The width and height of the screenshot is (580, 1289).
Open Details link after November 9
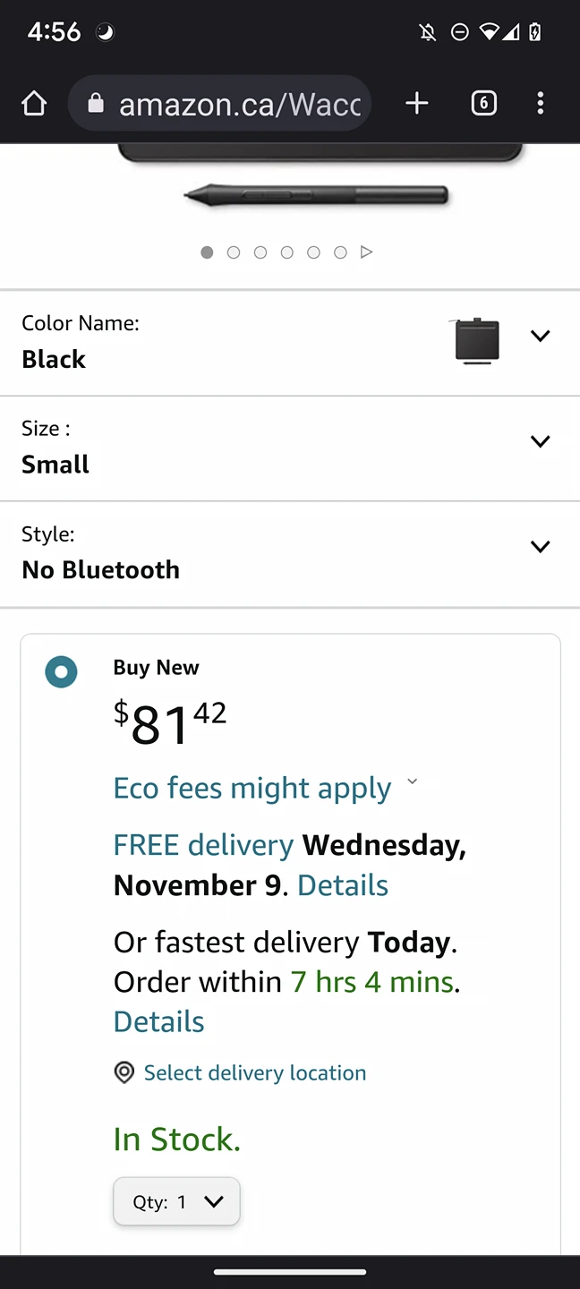343,885
